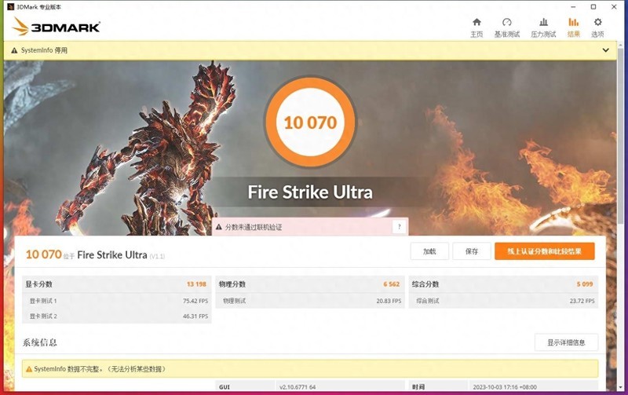
Task: Open the 选项 options gear icon
Action: click(x=597, y=22)
